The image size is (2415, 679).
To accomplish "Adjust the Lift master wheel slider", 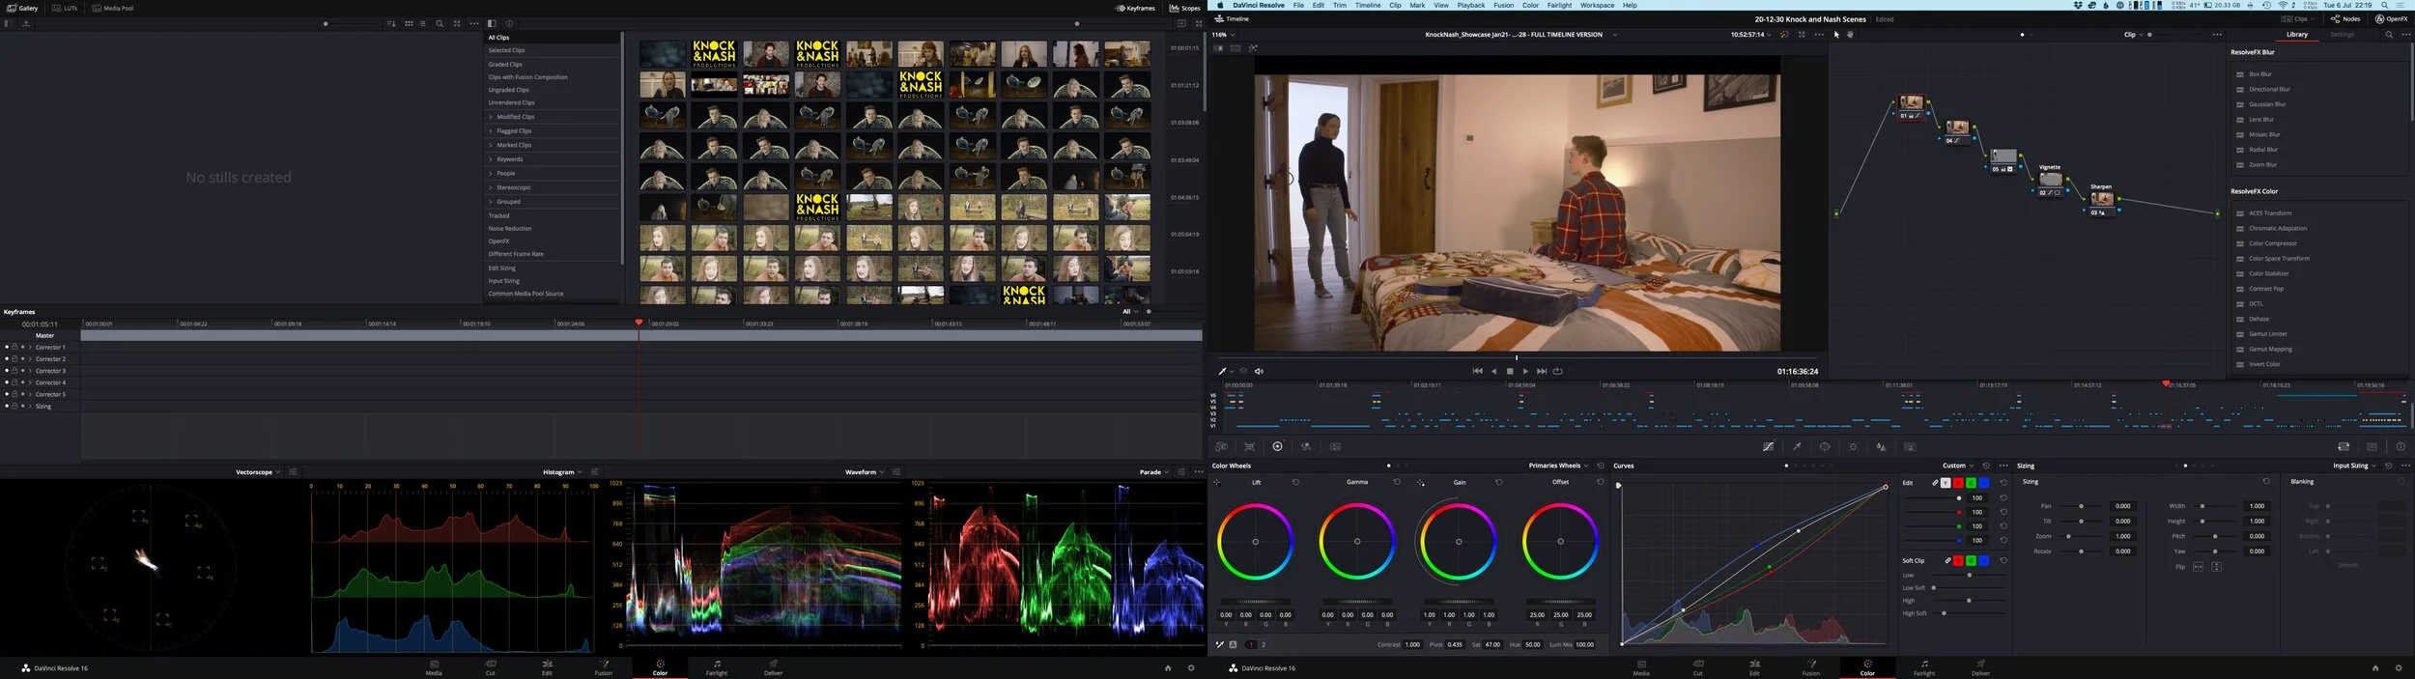I will [x=1256, y=602].
